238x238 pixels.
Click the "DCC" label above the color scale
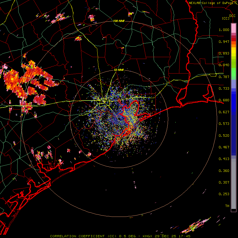(232, 16)
